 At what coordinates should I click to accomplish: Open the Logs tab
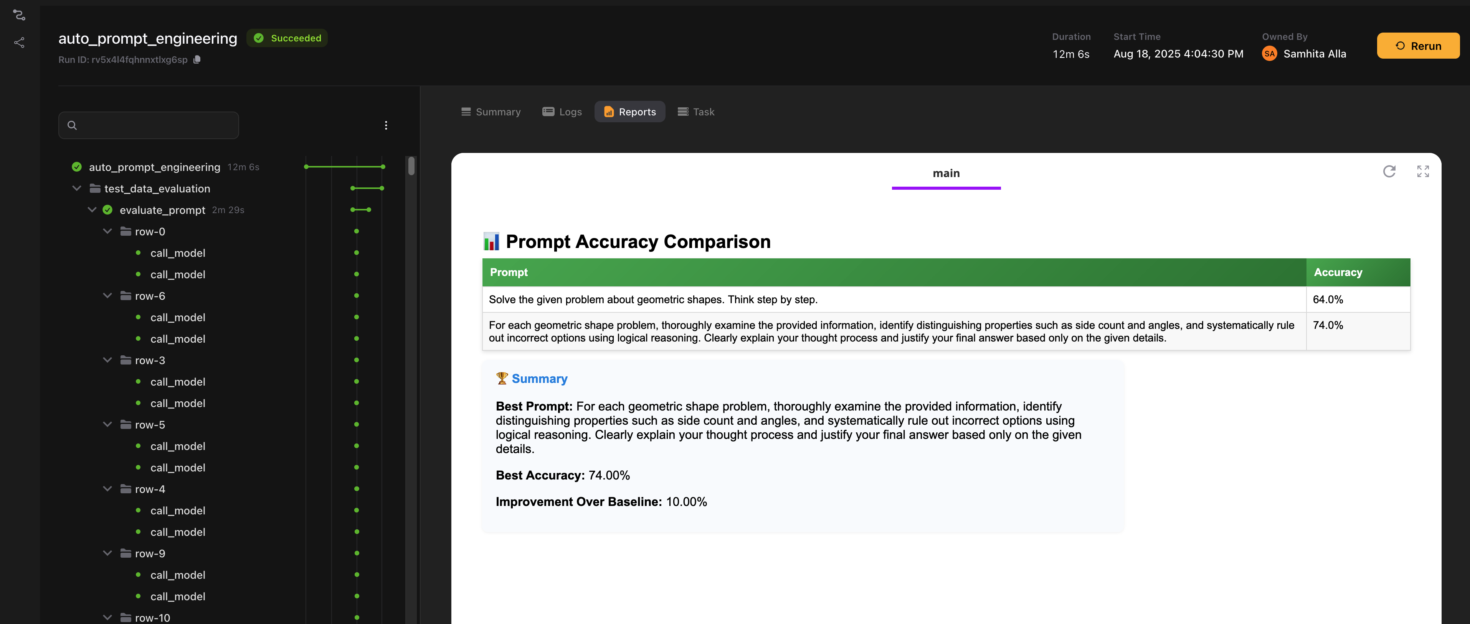click(562, 112)
